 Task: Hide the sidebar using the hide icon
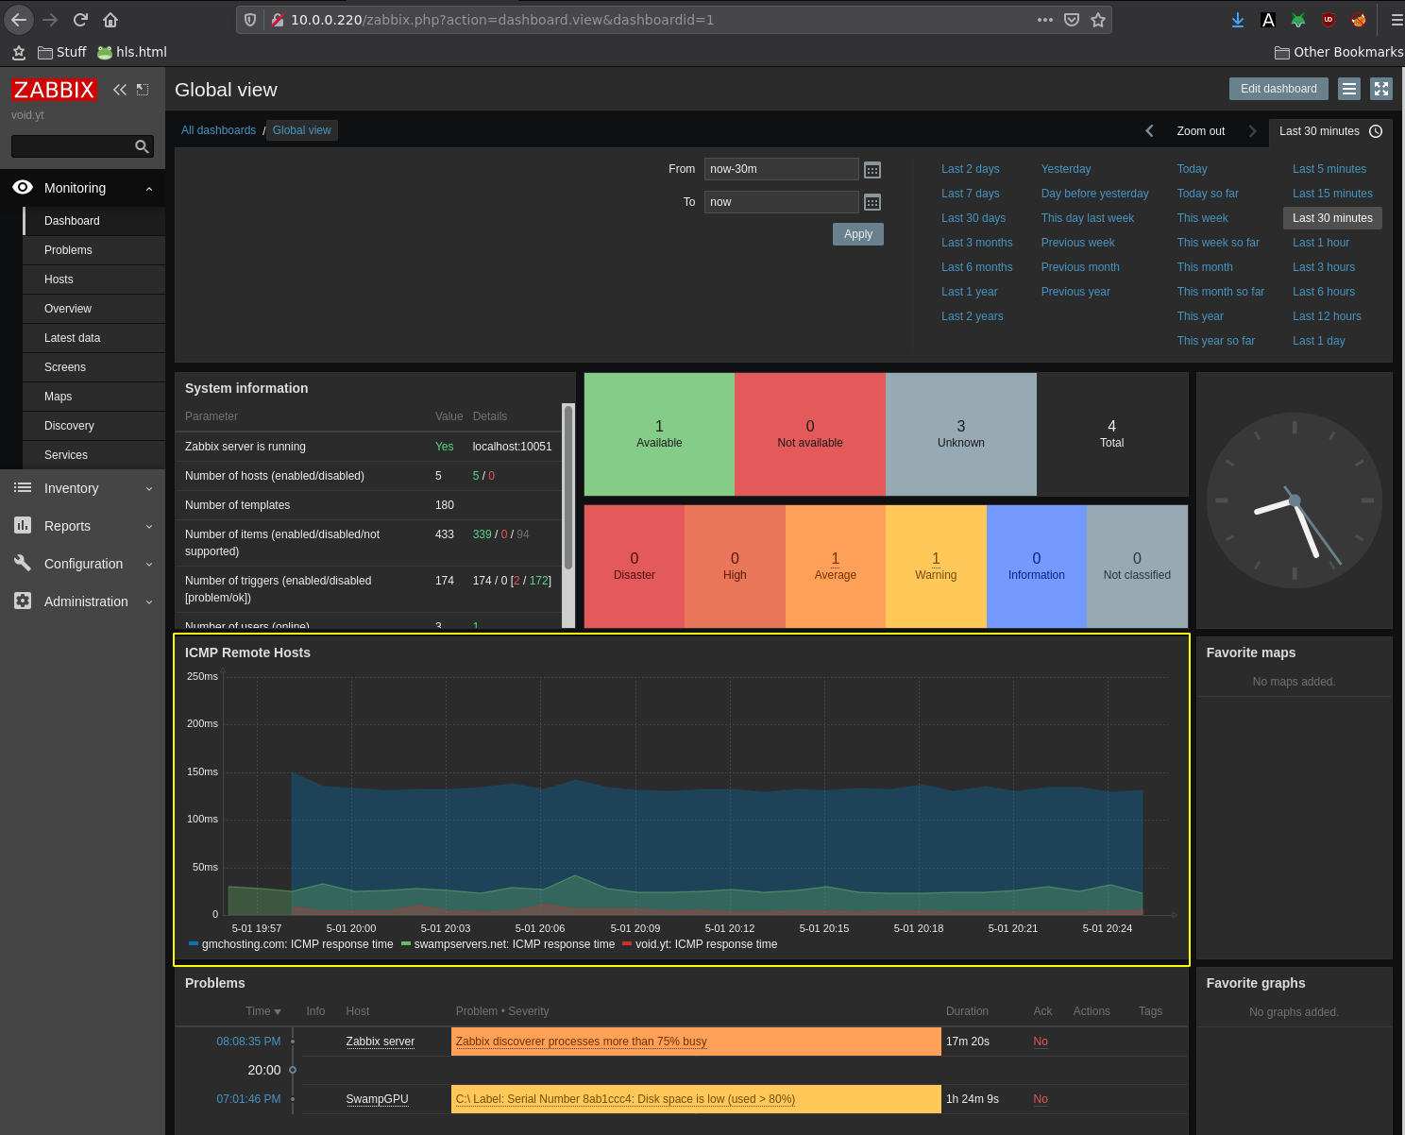(143, 90)
